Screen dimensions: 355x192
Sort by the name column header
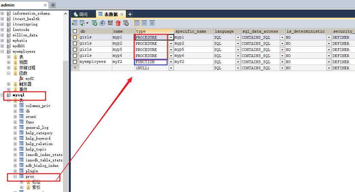[x=124, y=31]
